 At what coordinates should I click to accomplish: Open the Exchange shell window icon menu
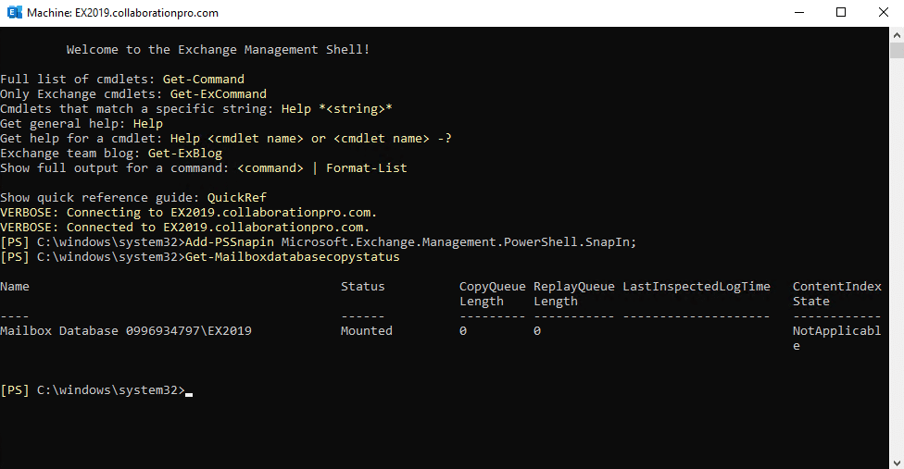click(x=14, y=13)
